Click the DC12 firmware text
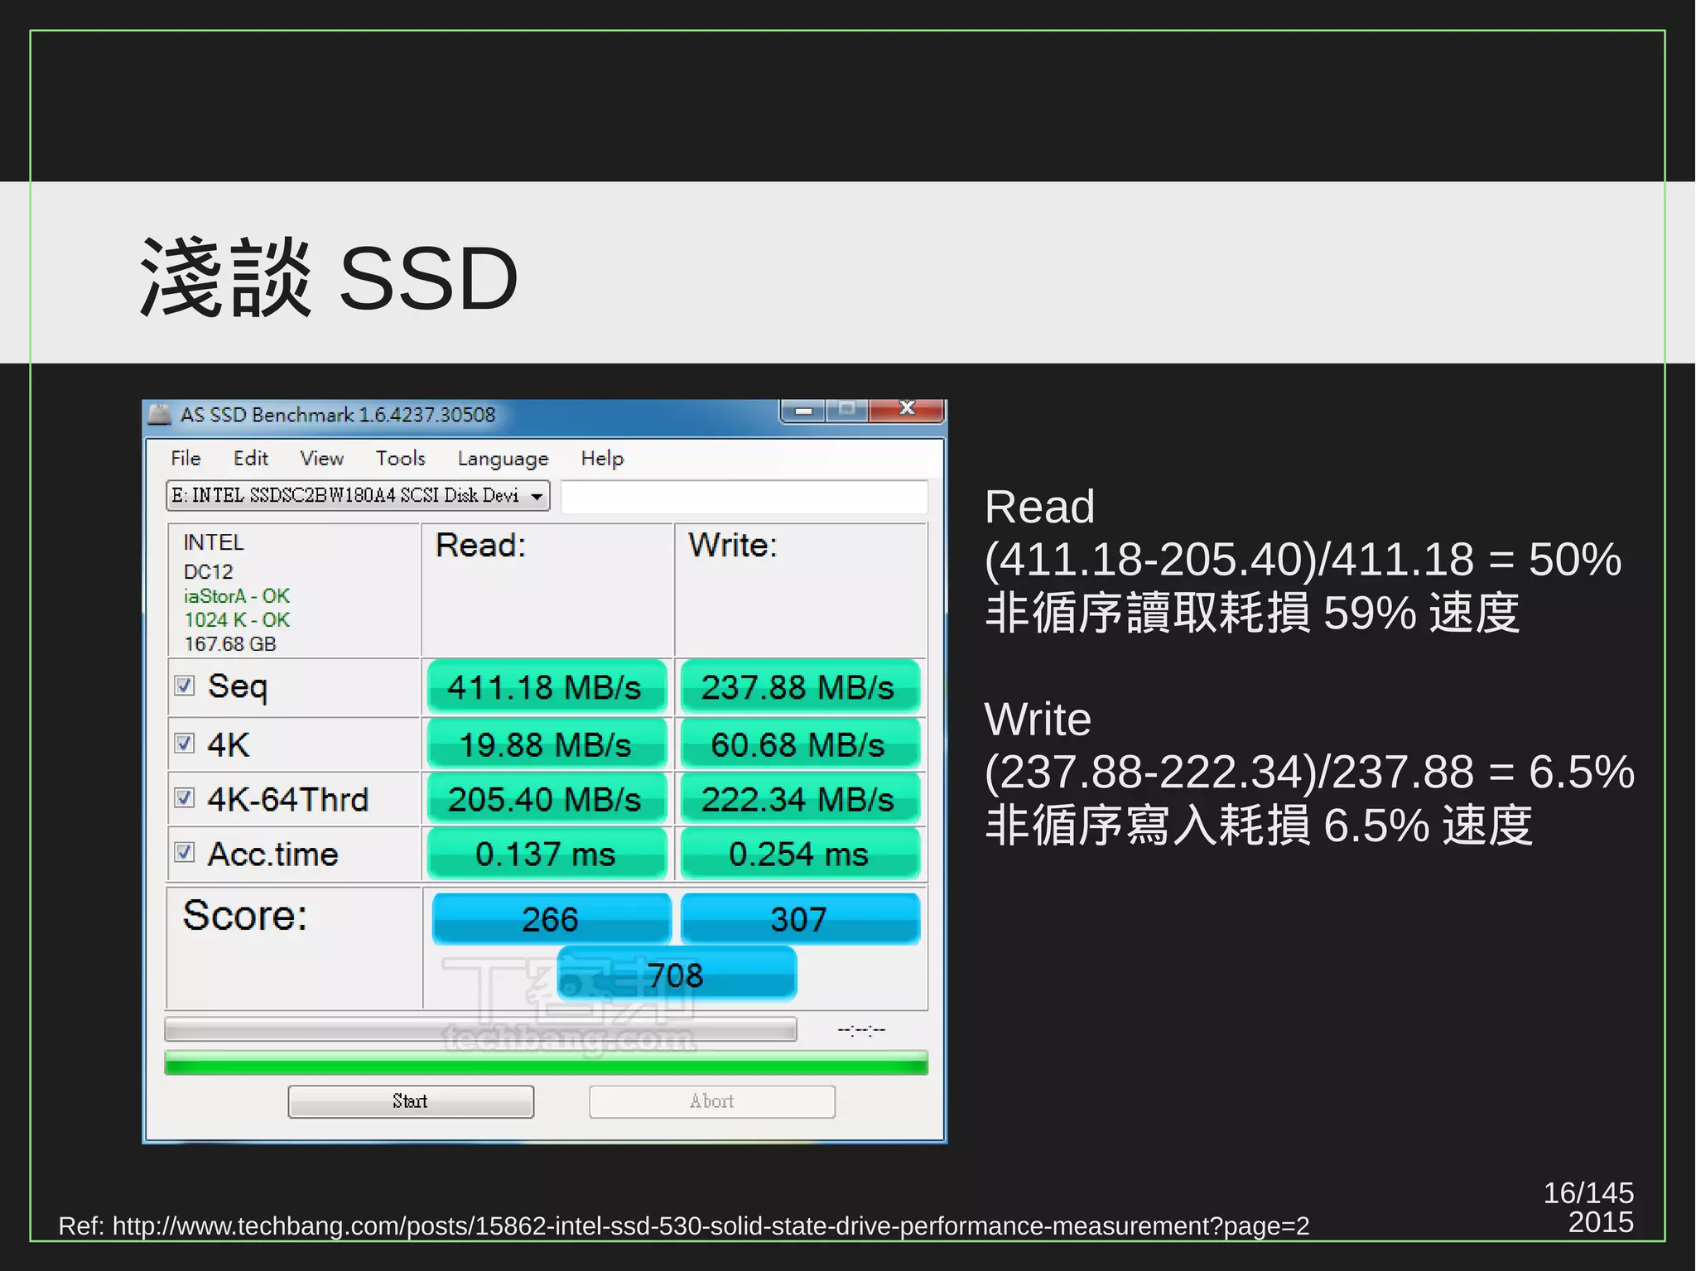 click(x=209, y=572)
